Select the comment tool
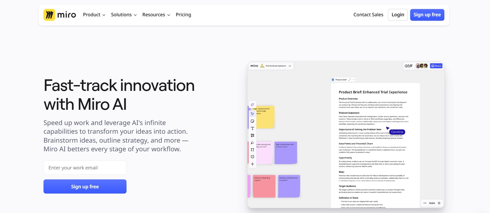This screenshot has width=490, height=213. coord(252,157)
